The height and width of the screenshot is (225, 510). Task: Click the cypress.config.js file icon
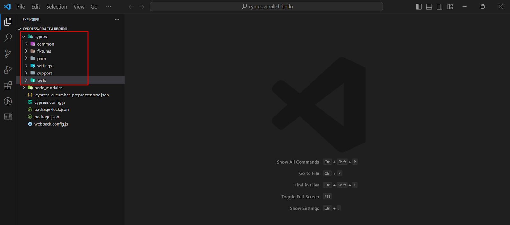click(x=30, y=102)
